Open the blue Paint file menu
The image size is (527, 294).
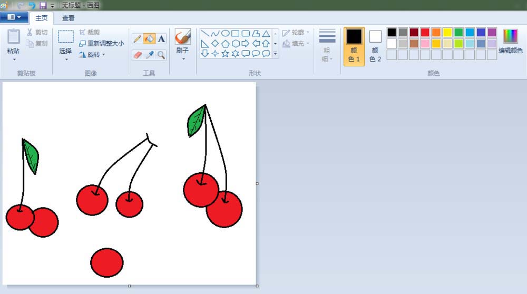(x=14, y=17)
